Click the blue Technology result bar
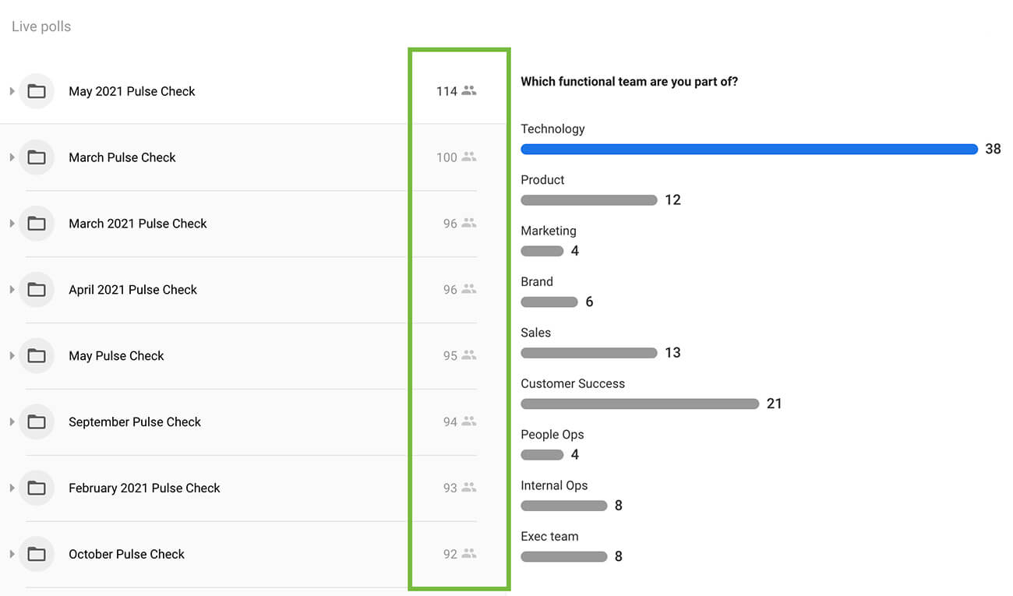1013x596 pixels. point(748,150)
